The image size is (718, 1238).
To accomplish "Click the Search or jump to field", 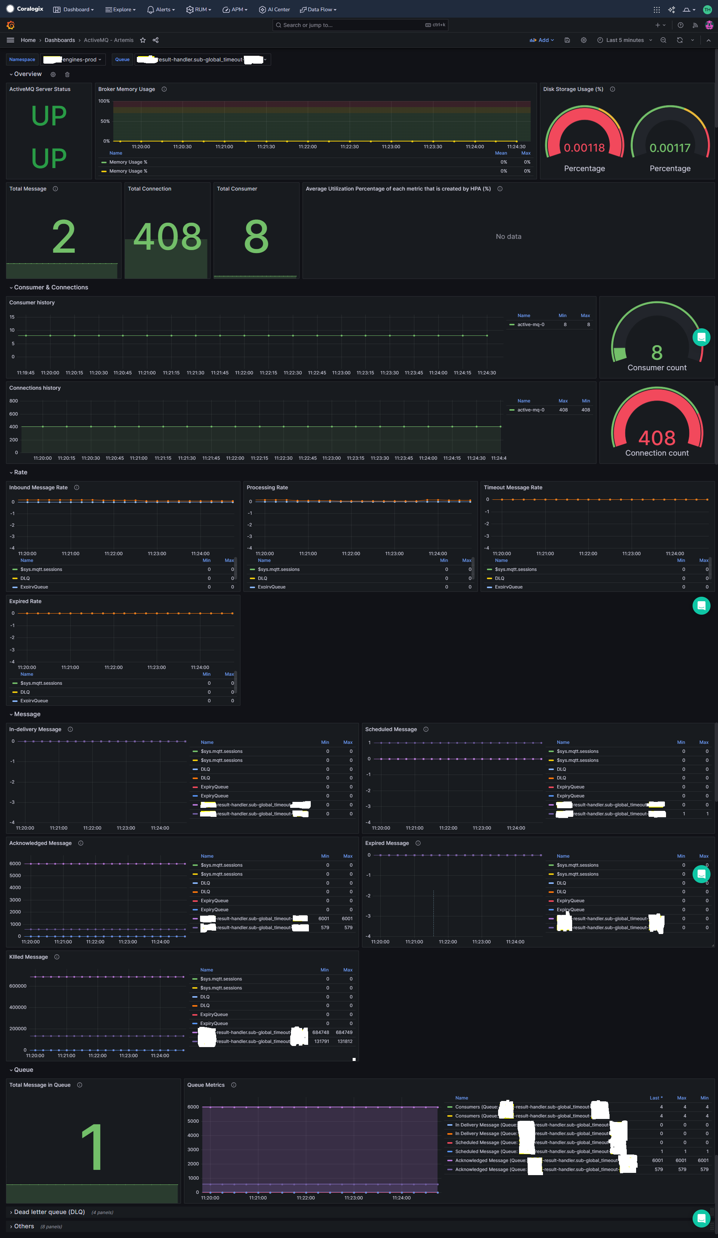I will 360,25.
